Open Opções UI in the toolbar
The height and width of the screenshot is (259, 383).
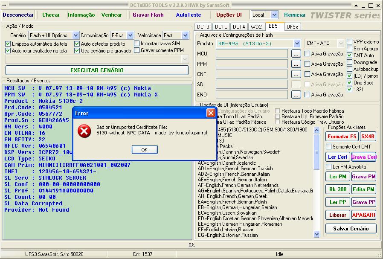pos(229,15)
